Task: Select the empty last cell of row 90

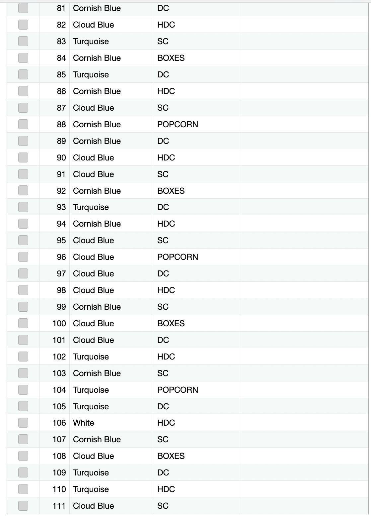Action: point(305,157)
